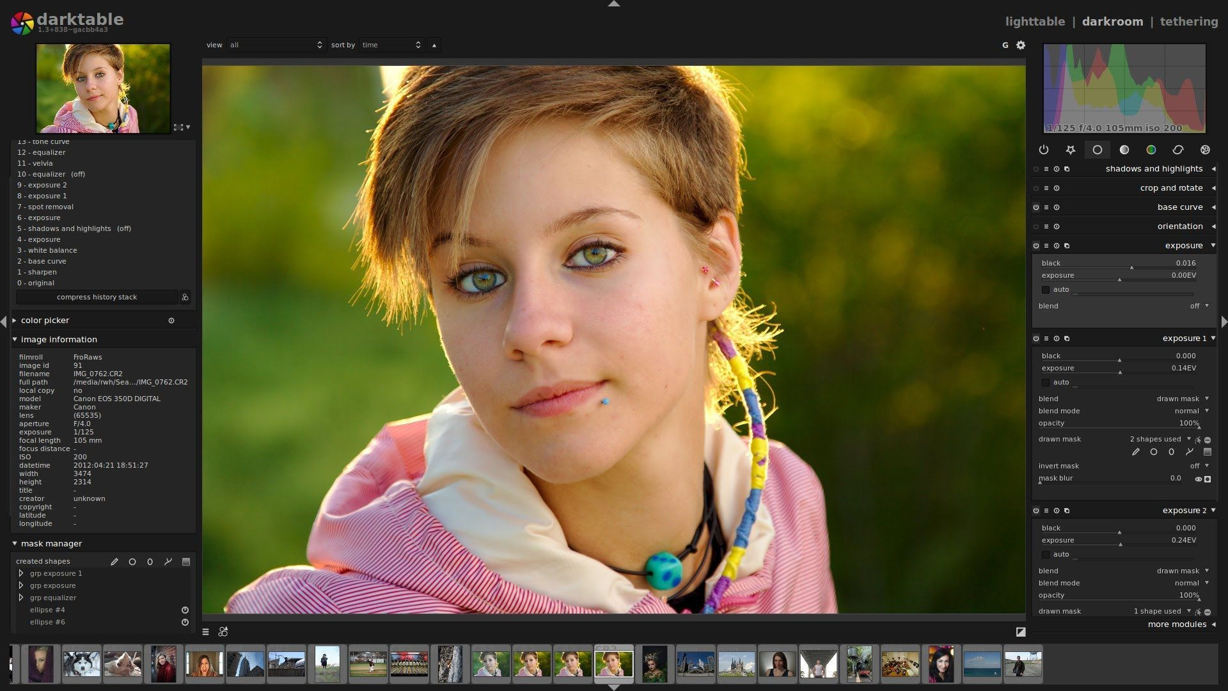This screenshot has height=691, width=1228.
Task: Collapse right panel using right edge arrow
Action: (x=1224, y=321)
